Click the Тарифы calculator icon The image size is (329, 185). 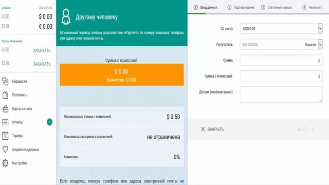pos(5,136)
